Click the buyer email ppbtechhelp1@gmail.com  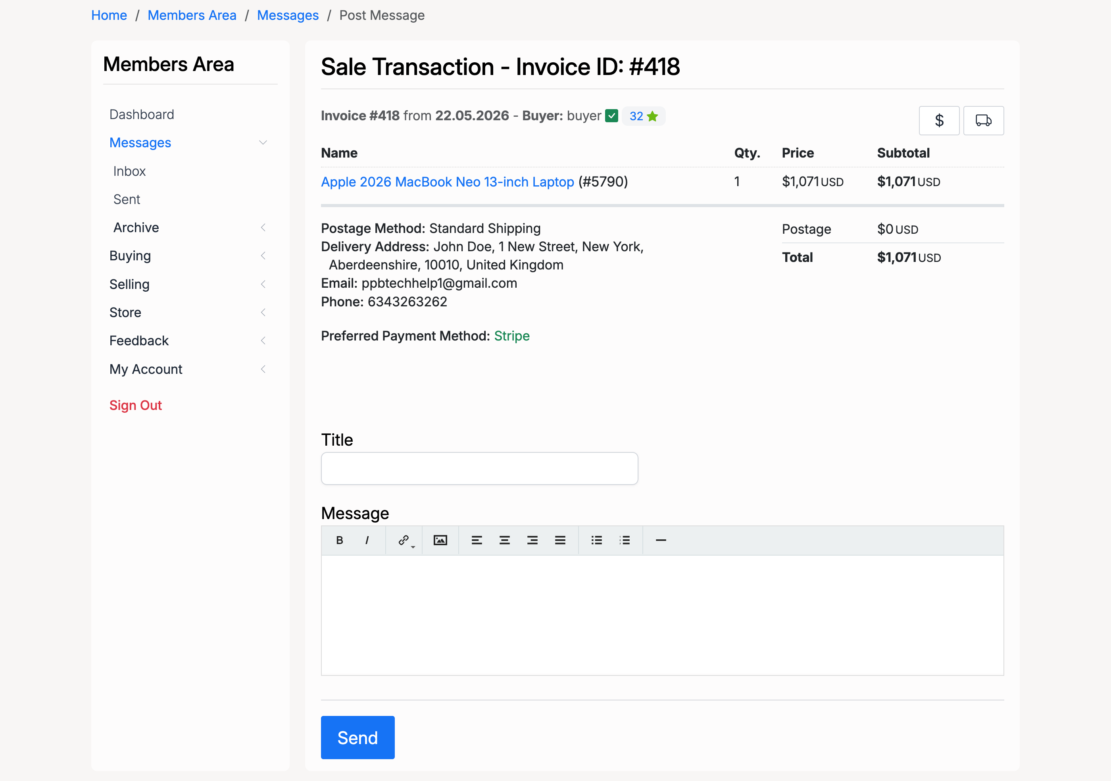439,284
